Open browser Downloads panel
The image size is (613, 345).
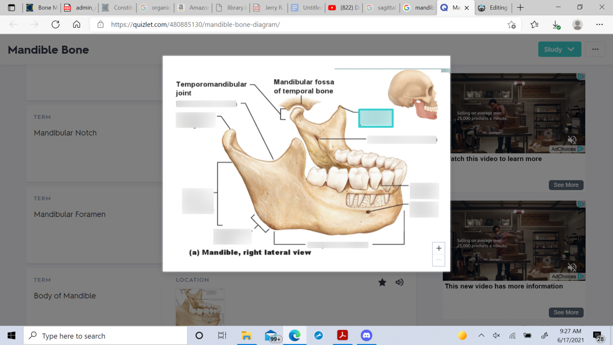(556, 24)
